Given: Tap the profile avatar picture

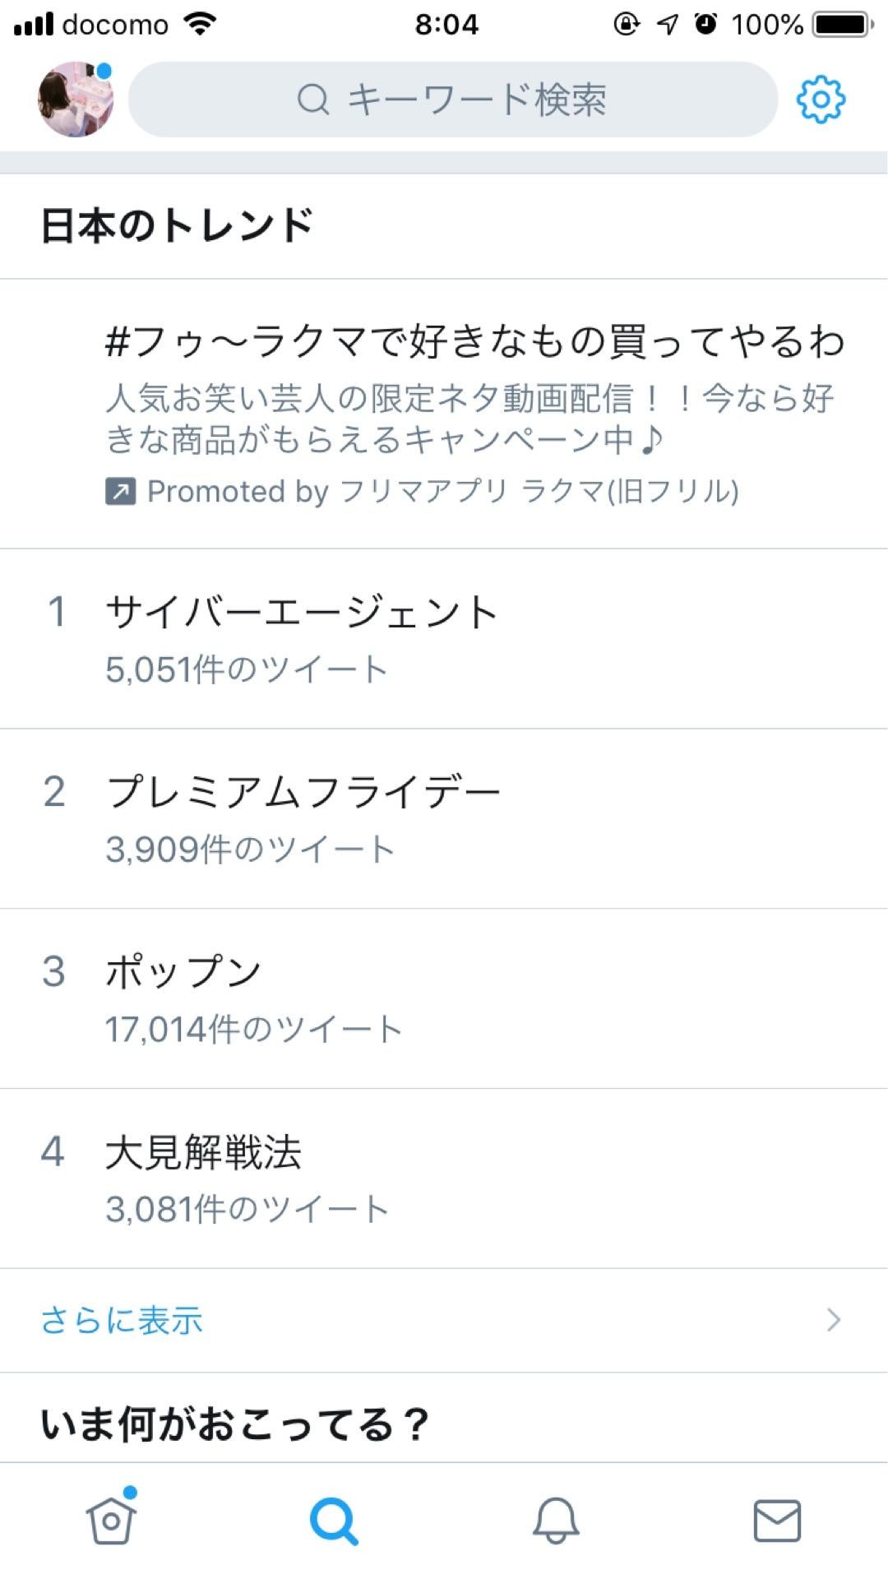Looking at the screenshot, I should (76, 100).
